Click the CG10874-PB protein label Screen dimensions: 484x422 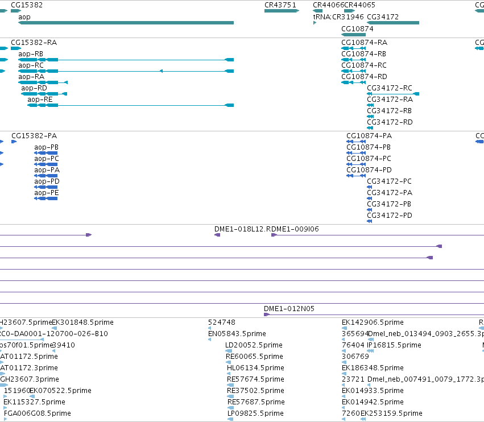click(369, 147)
